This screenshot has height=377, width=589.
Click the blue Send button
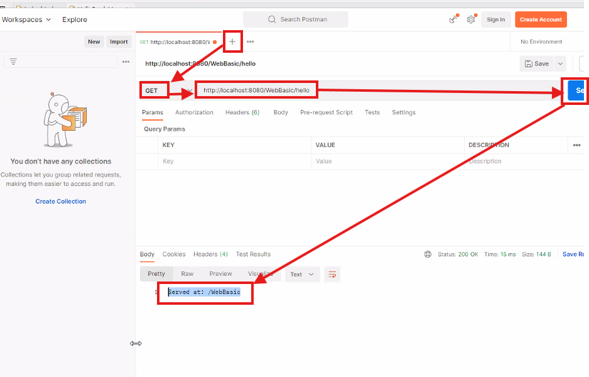pos(576,90)
